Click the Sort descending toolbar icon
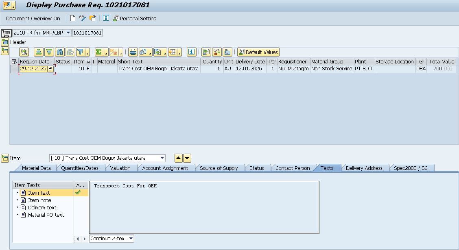 (x=49, y=52)
